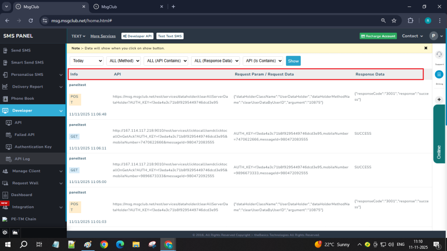Expand the Delivery Report sidebar menu
The image size is (447, 251).
tap(27, 87)
